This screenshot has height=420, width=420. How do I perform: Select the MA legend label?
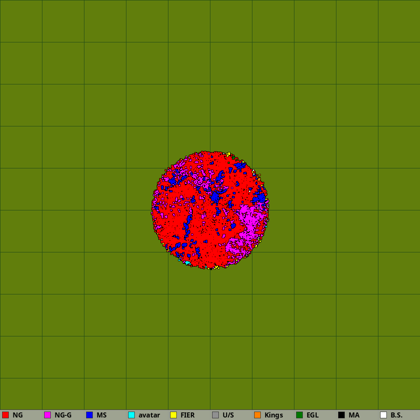[x=354, y=415]
